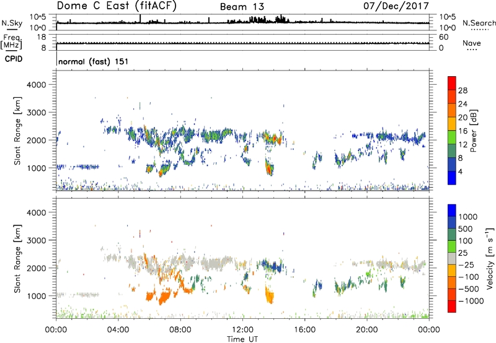The image size is (496, 343).
Task: Click the "12:00" time tick label
Action: (242, 330)
